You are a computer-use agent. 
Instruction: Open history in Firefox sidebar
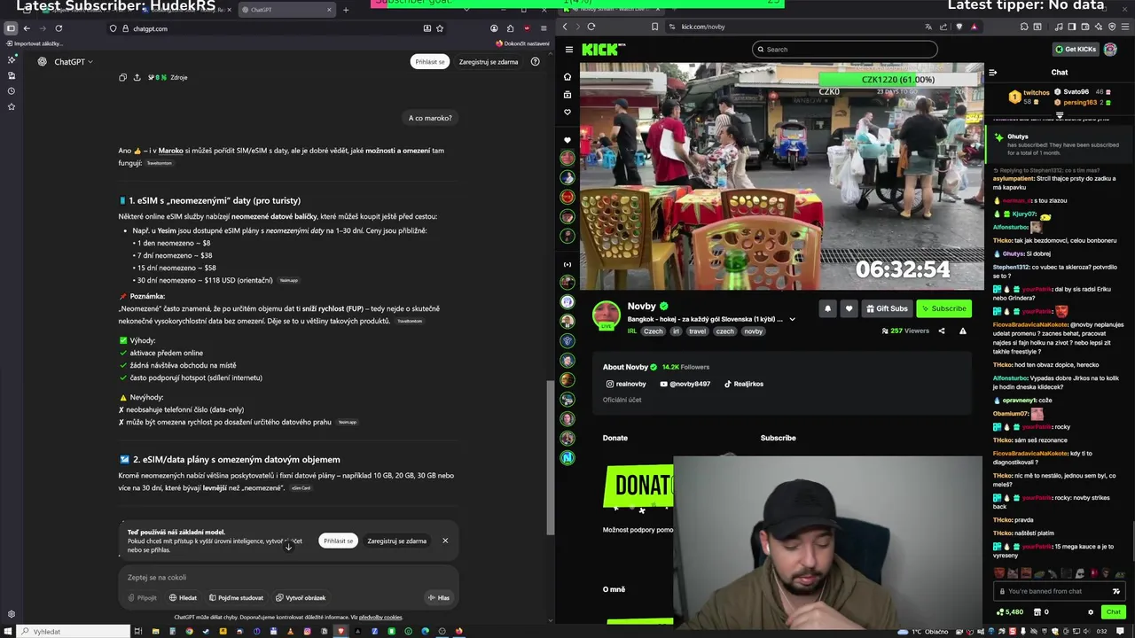(12, 90)
